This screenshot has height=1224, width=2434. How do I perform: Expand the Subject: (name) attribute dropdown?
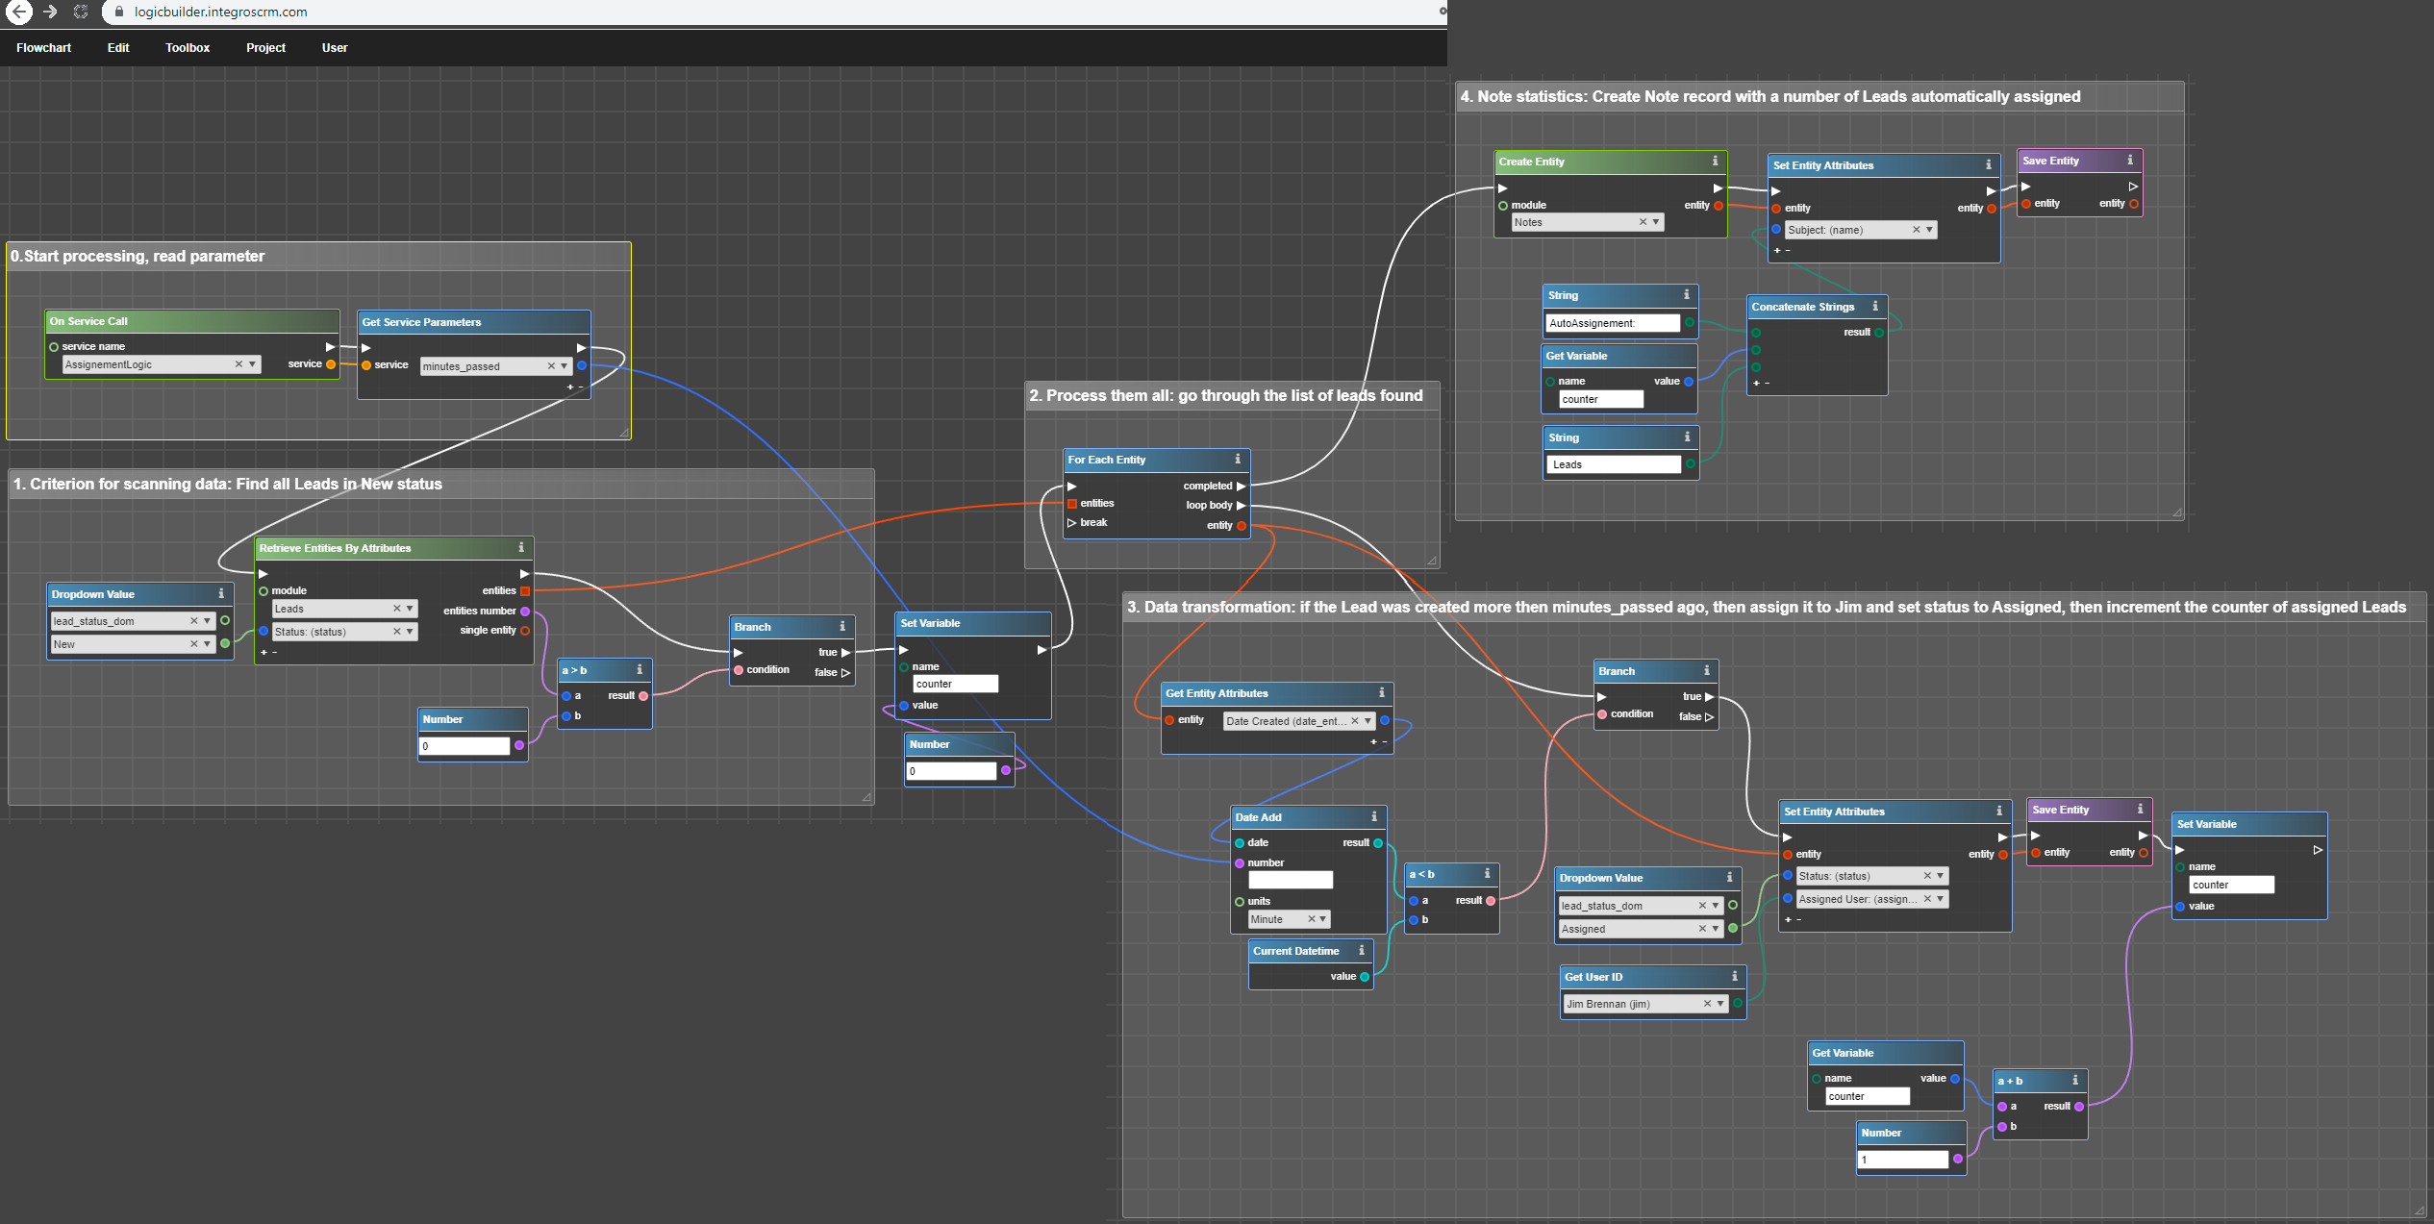pyautogui.click(x=1929, y=230)
